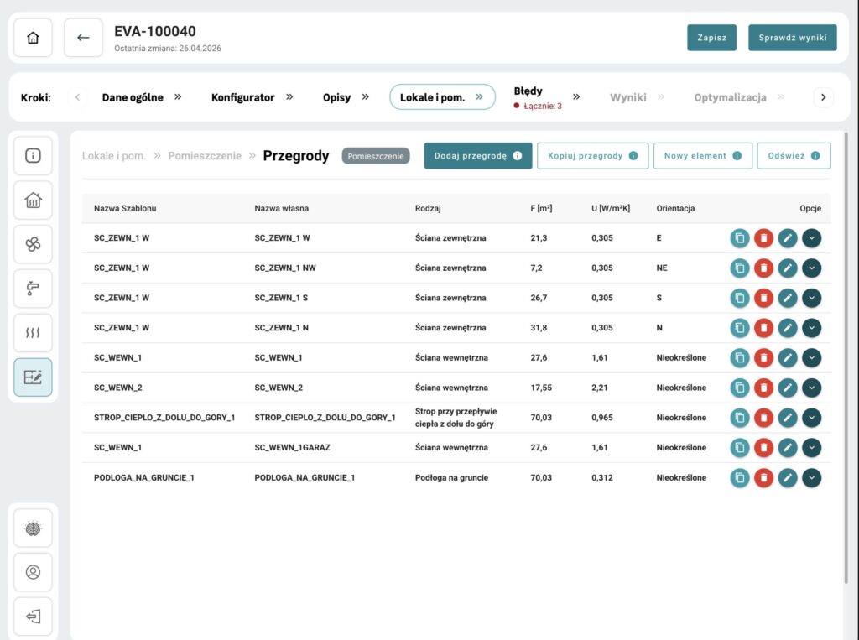859x640 pixels.
Task: Click the home icon in header
Action: click(33, 38)
